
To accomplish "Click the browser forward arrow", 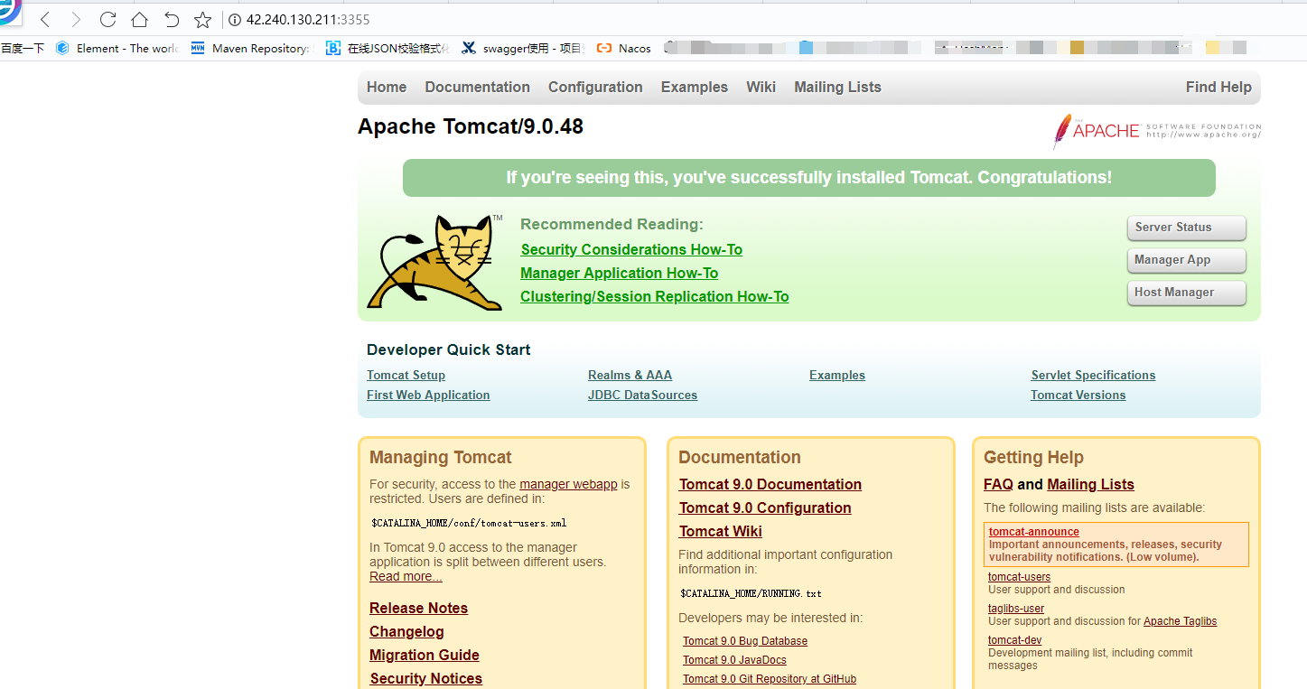I will [76, 20].
